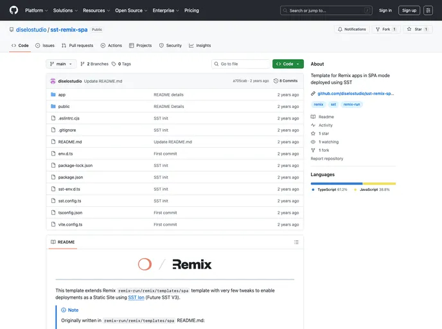
Task: Click the Go to file field
Action: click(243, 64)
